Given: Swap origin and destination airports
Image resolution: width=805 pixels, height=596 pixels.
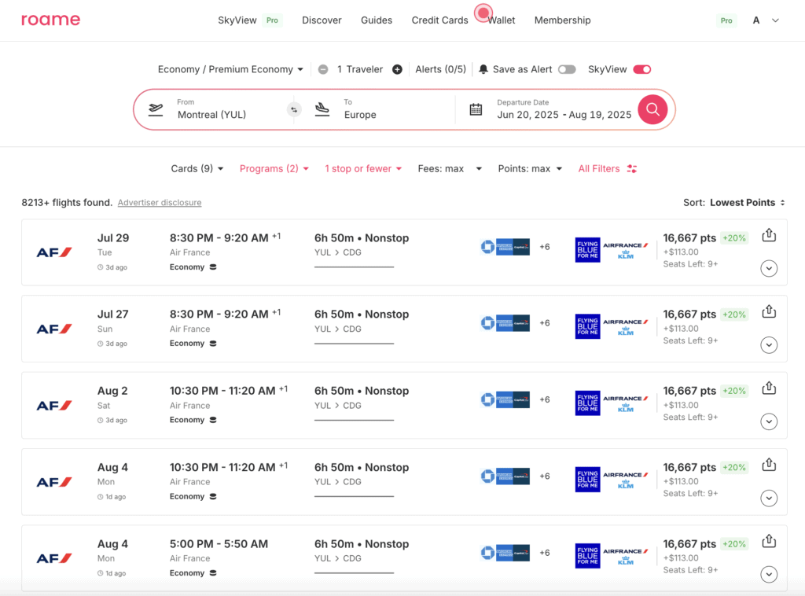Looking at the screenshot, I should (x=294, y=109).
